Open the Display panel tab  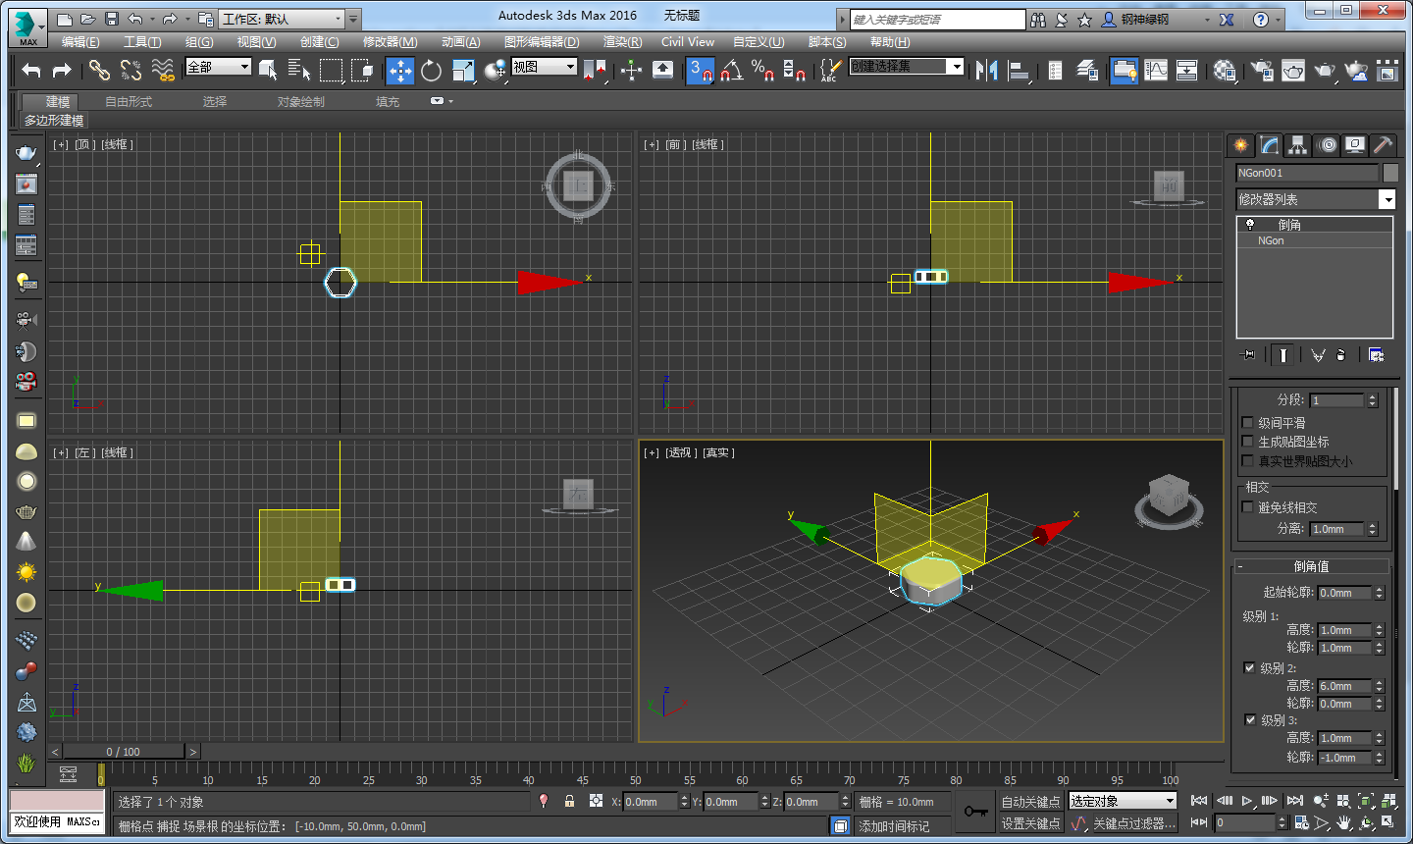pyautogui.click(x=1355, y=145)
